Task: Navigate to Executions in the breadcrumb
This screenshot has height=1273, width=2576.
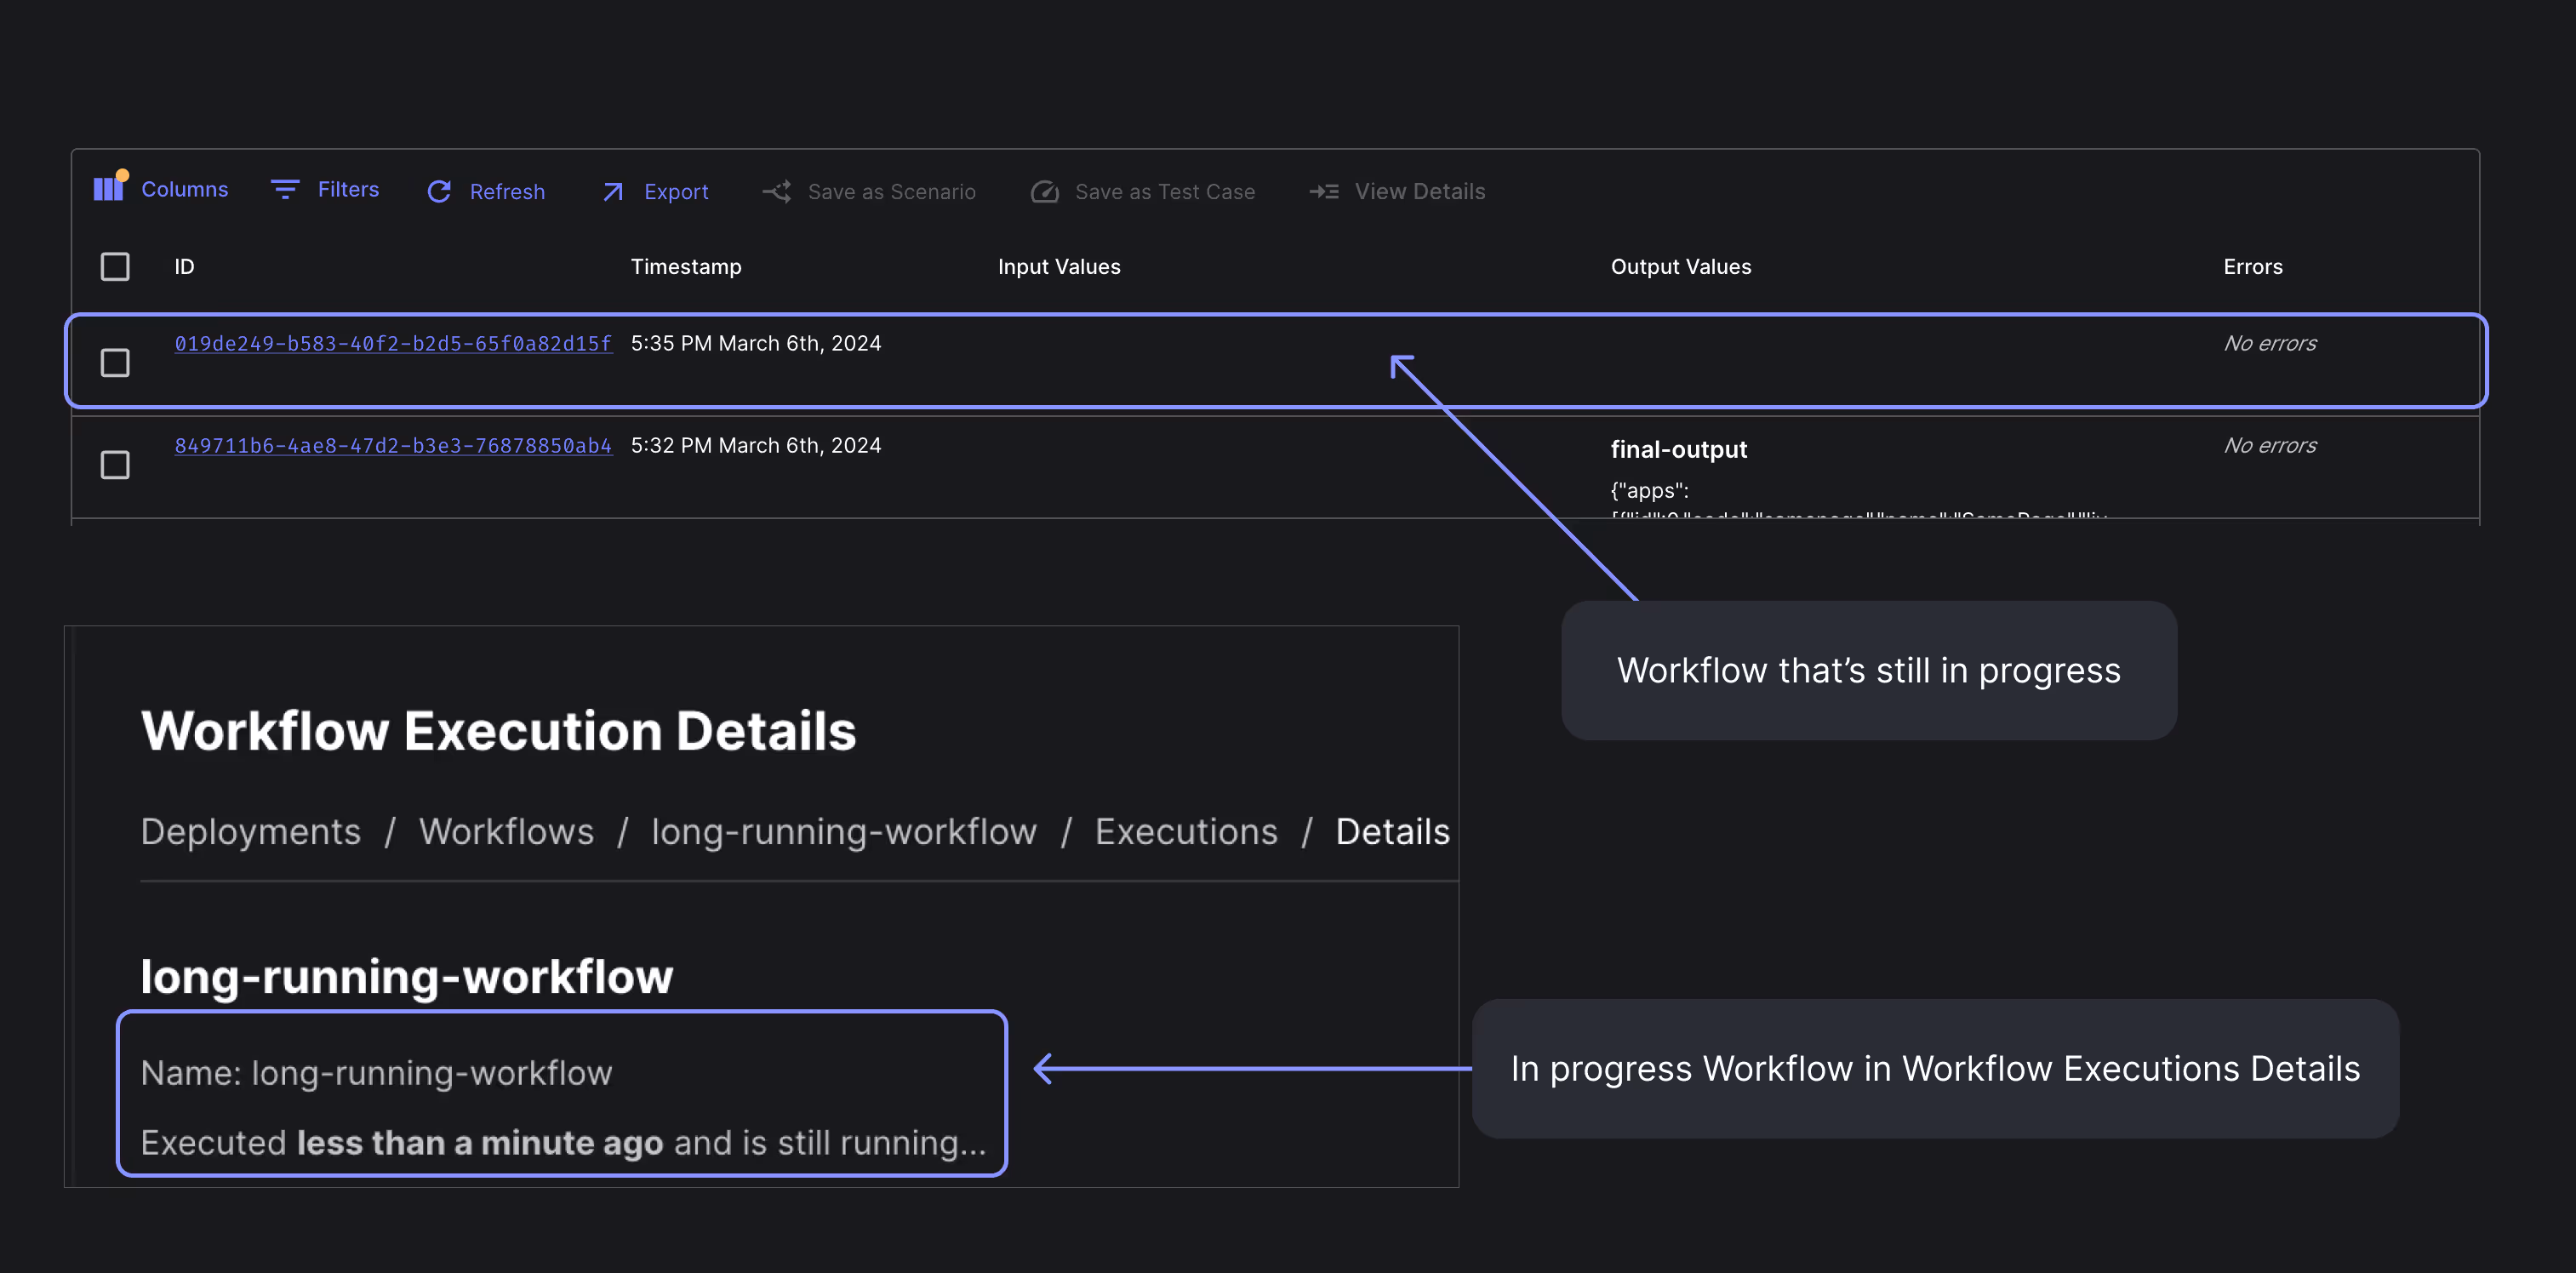Action: click(1186, 832)
